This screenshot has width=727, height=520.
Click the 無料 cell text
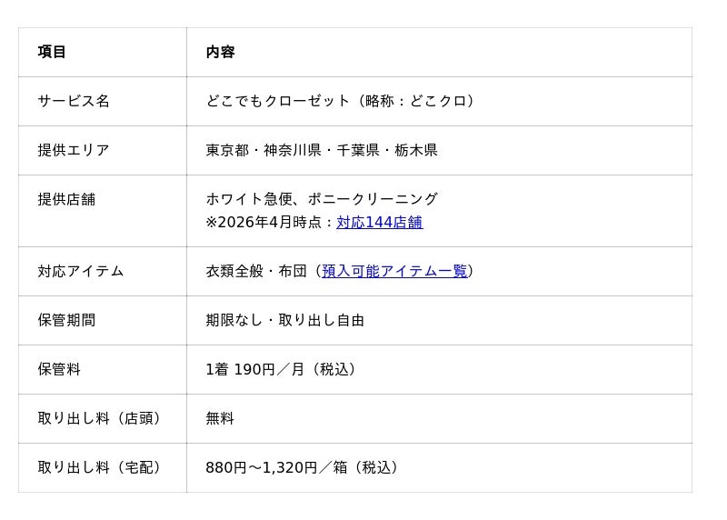220,418
